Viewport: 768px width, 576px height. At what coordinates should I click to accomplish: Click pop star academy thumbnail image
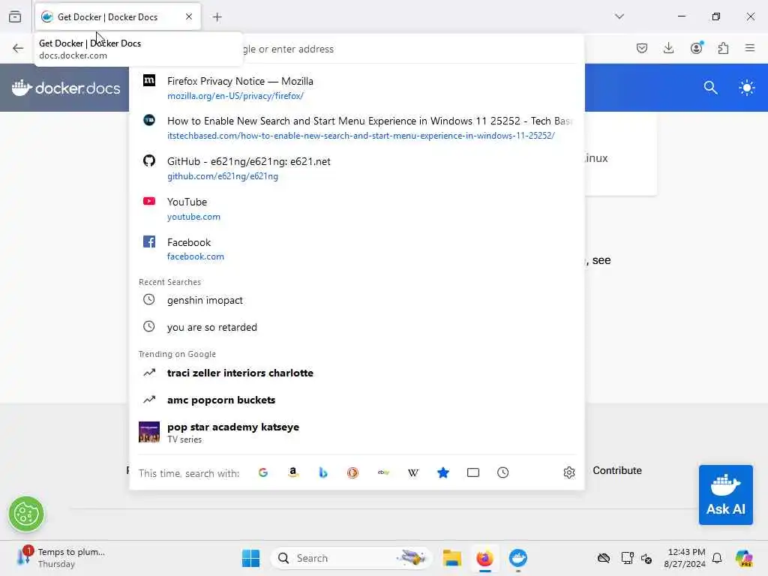coord(149,432)
